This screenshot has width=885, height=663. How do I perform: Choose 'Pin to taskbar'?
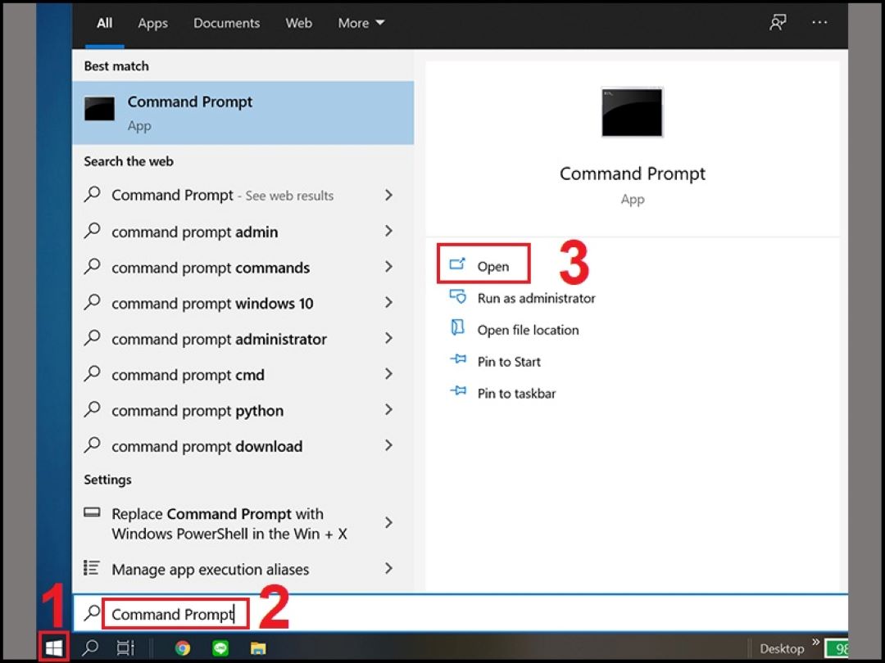[x=502, y=393]
